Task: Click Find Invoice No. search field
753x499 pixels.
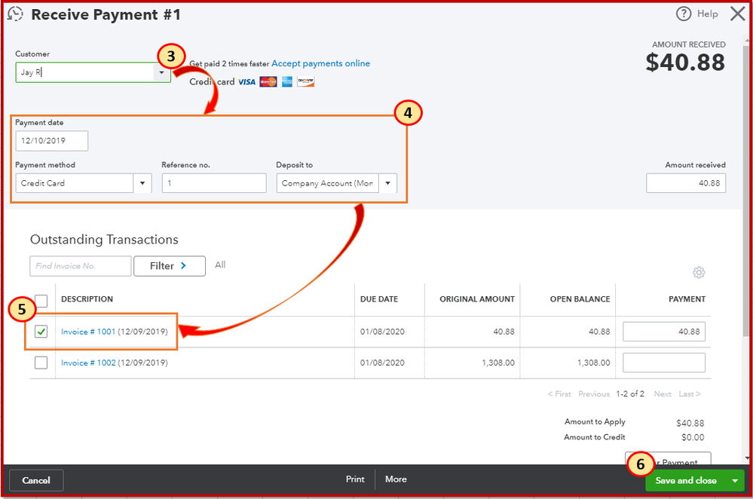Action: tap(80, 266)
